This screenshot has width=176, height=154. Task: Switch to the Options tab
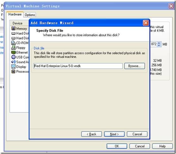pos(30,15)
